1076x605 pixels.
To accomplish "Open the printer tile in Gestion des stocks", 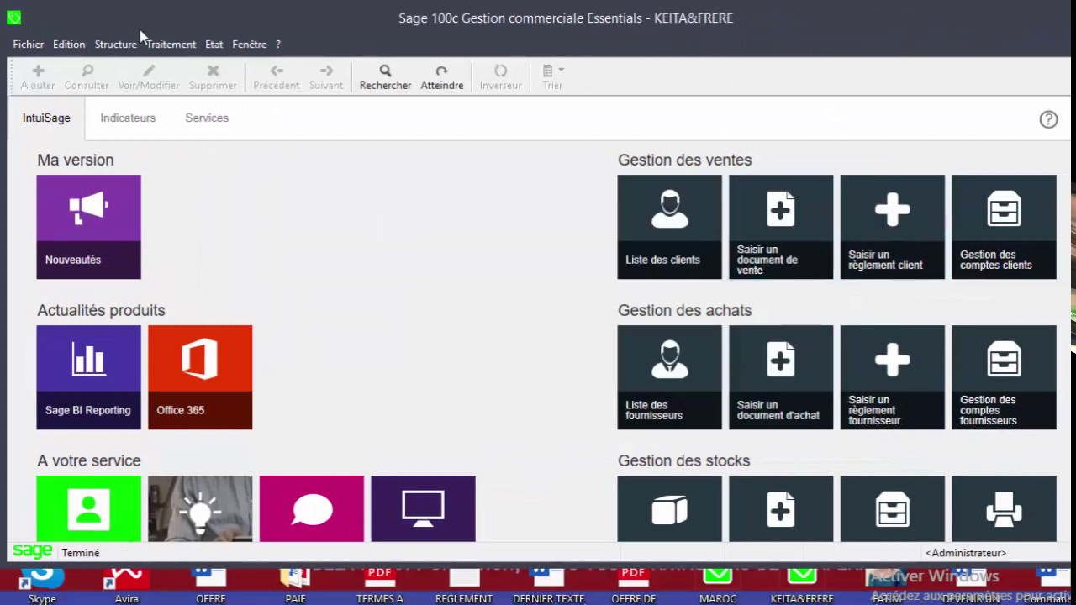I will coord(1004,508).
